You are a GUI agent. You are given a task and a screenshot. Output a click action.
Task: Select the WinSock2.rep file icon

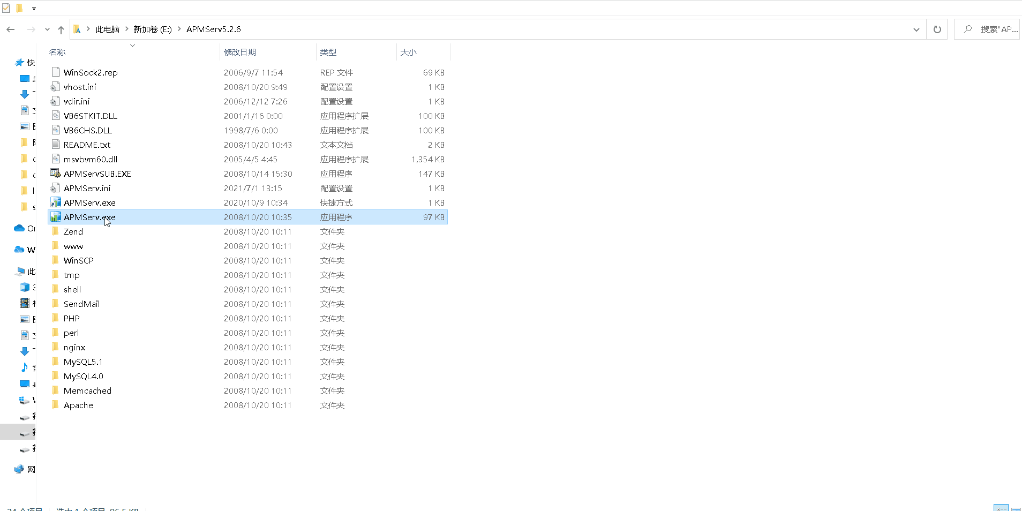(55, 72)
